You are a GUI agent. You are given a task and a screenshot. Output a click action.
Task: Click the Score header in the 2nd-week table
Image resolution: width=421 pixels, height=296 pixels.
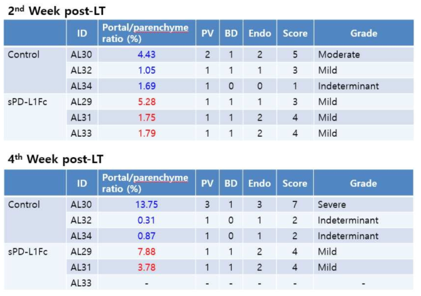click(x=295, y=33)
